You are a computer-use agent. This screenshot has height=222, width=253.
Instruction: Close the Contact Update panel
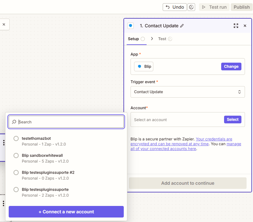tap(245, 26)
